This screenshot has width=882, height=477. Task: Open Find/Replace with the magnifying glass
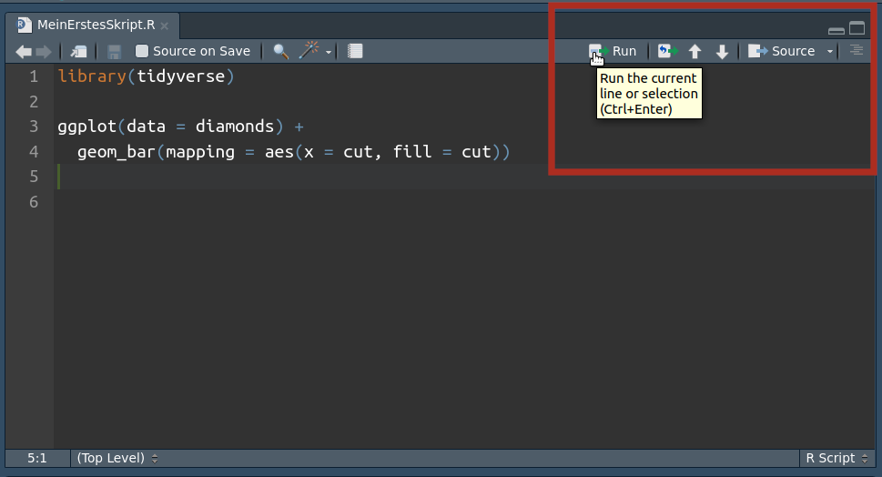pyautogui.click(x=281, y=52)
